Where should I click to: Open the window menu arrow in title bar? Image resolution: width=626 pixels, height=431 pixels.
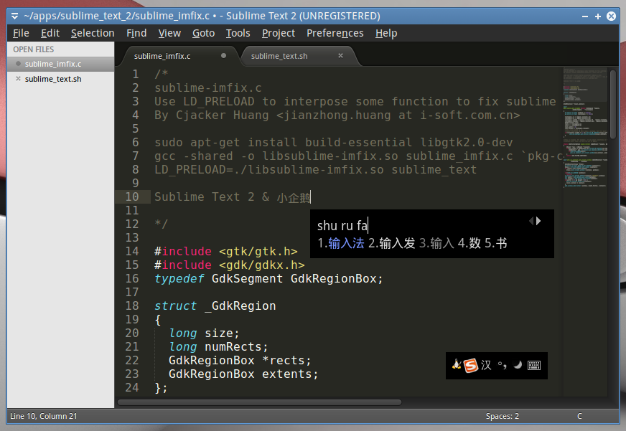15,16
